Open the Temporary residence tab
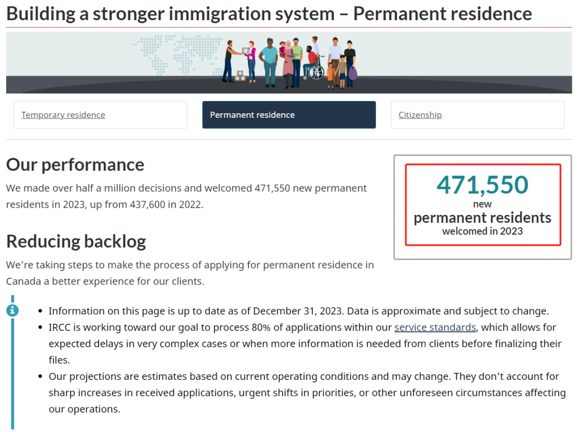Screen dimensions: 579x432 [63, 115]
